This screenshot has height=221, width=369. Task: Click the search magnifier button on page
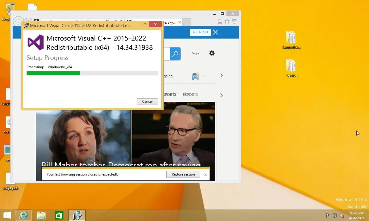point(175,54)
